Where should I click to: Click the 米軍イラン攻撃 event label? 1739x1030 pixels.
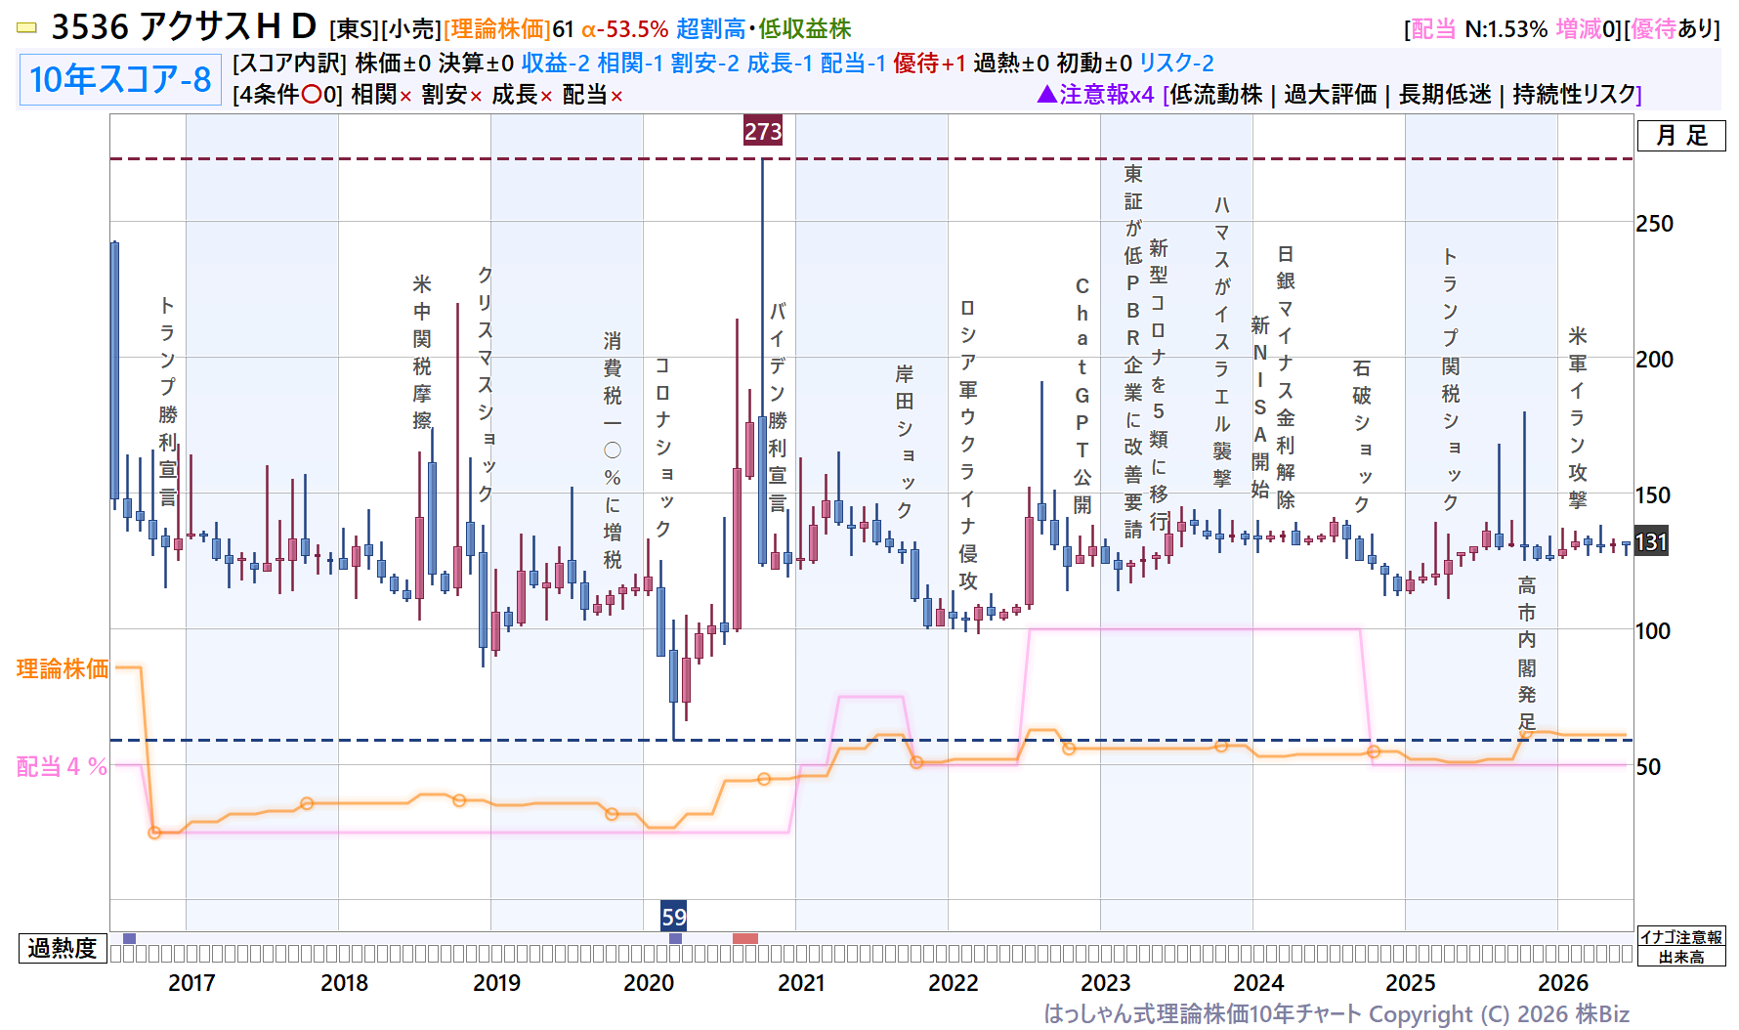coord(1578,418)
